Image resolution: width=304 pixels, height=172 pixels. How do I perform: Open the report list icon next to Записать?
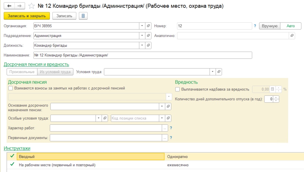83,16
